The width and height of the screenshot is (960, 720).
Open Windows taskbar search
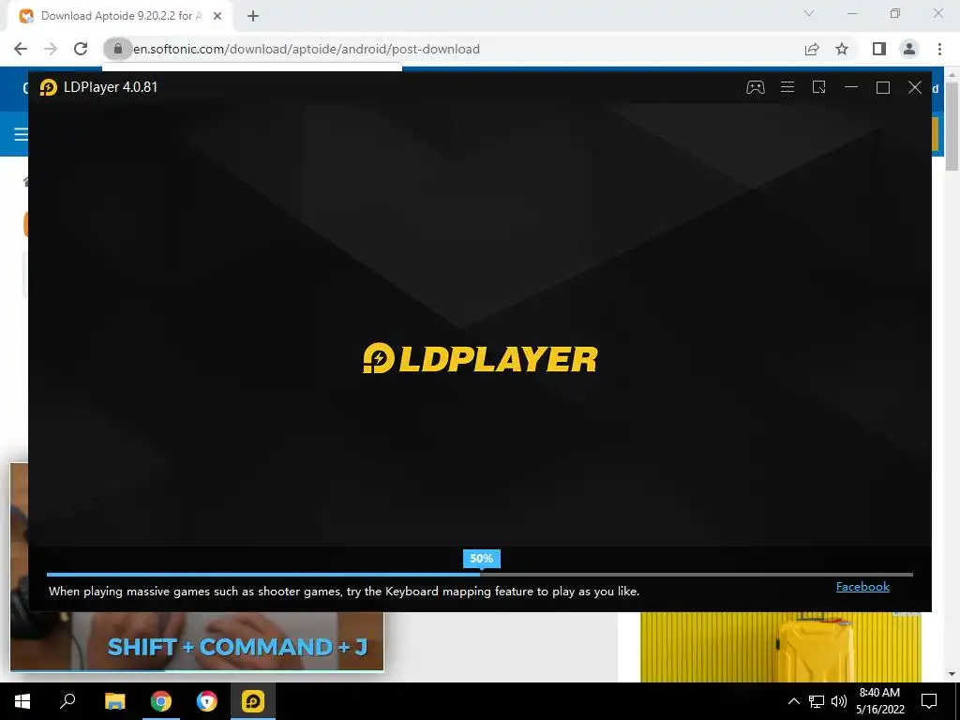pyautogui.click(x=67, y=701)
